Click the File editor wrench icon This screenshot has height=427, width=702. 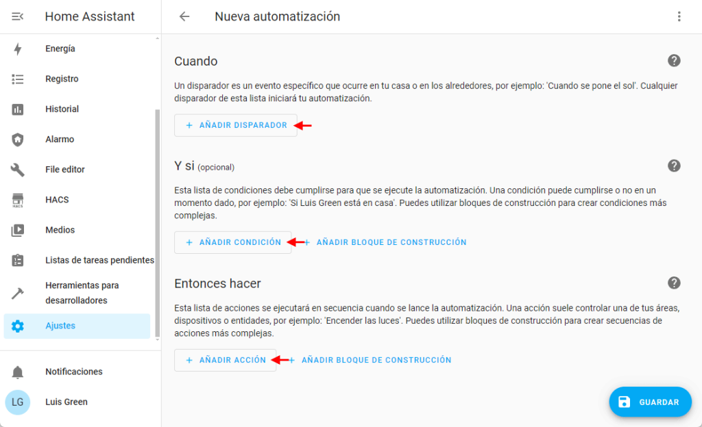18,170
